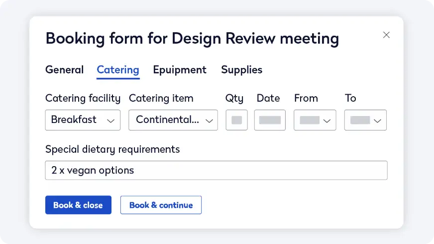Click the Special dietary requirements label

pyautogui.click(x=112, y=149)
